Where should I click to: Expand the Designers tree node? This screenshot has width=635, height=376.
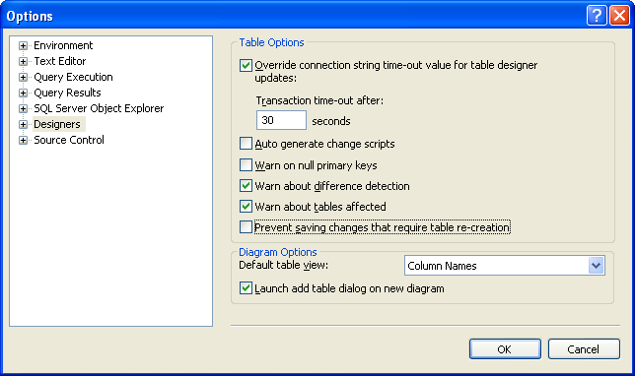click(x=23, y=125)
